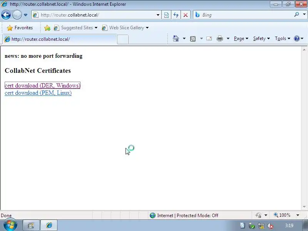The image size is (308, 231).
Task: Click the page icon in the address bar
Action: 35,15
